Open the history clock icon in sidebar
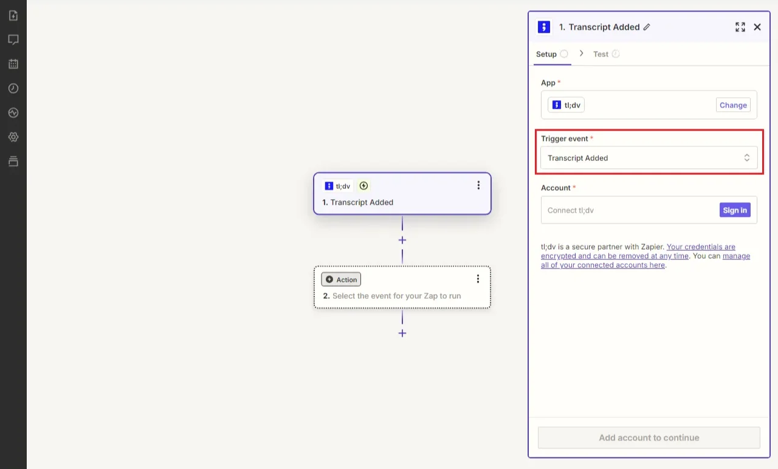 (x=13, y=89)
